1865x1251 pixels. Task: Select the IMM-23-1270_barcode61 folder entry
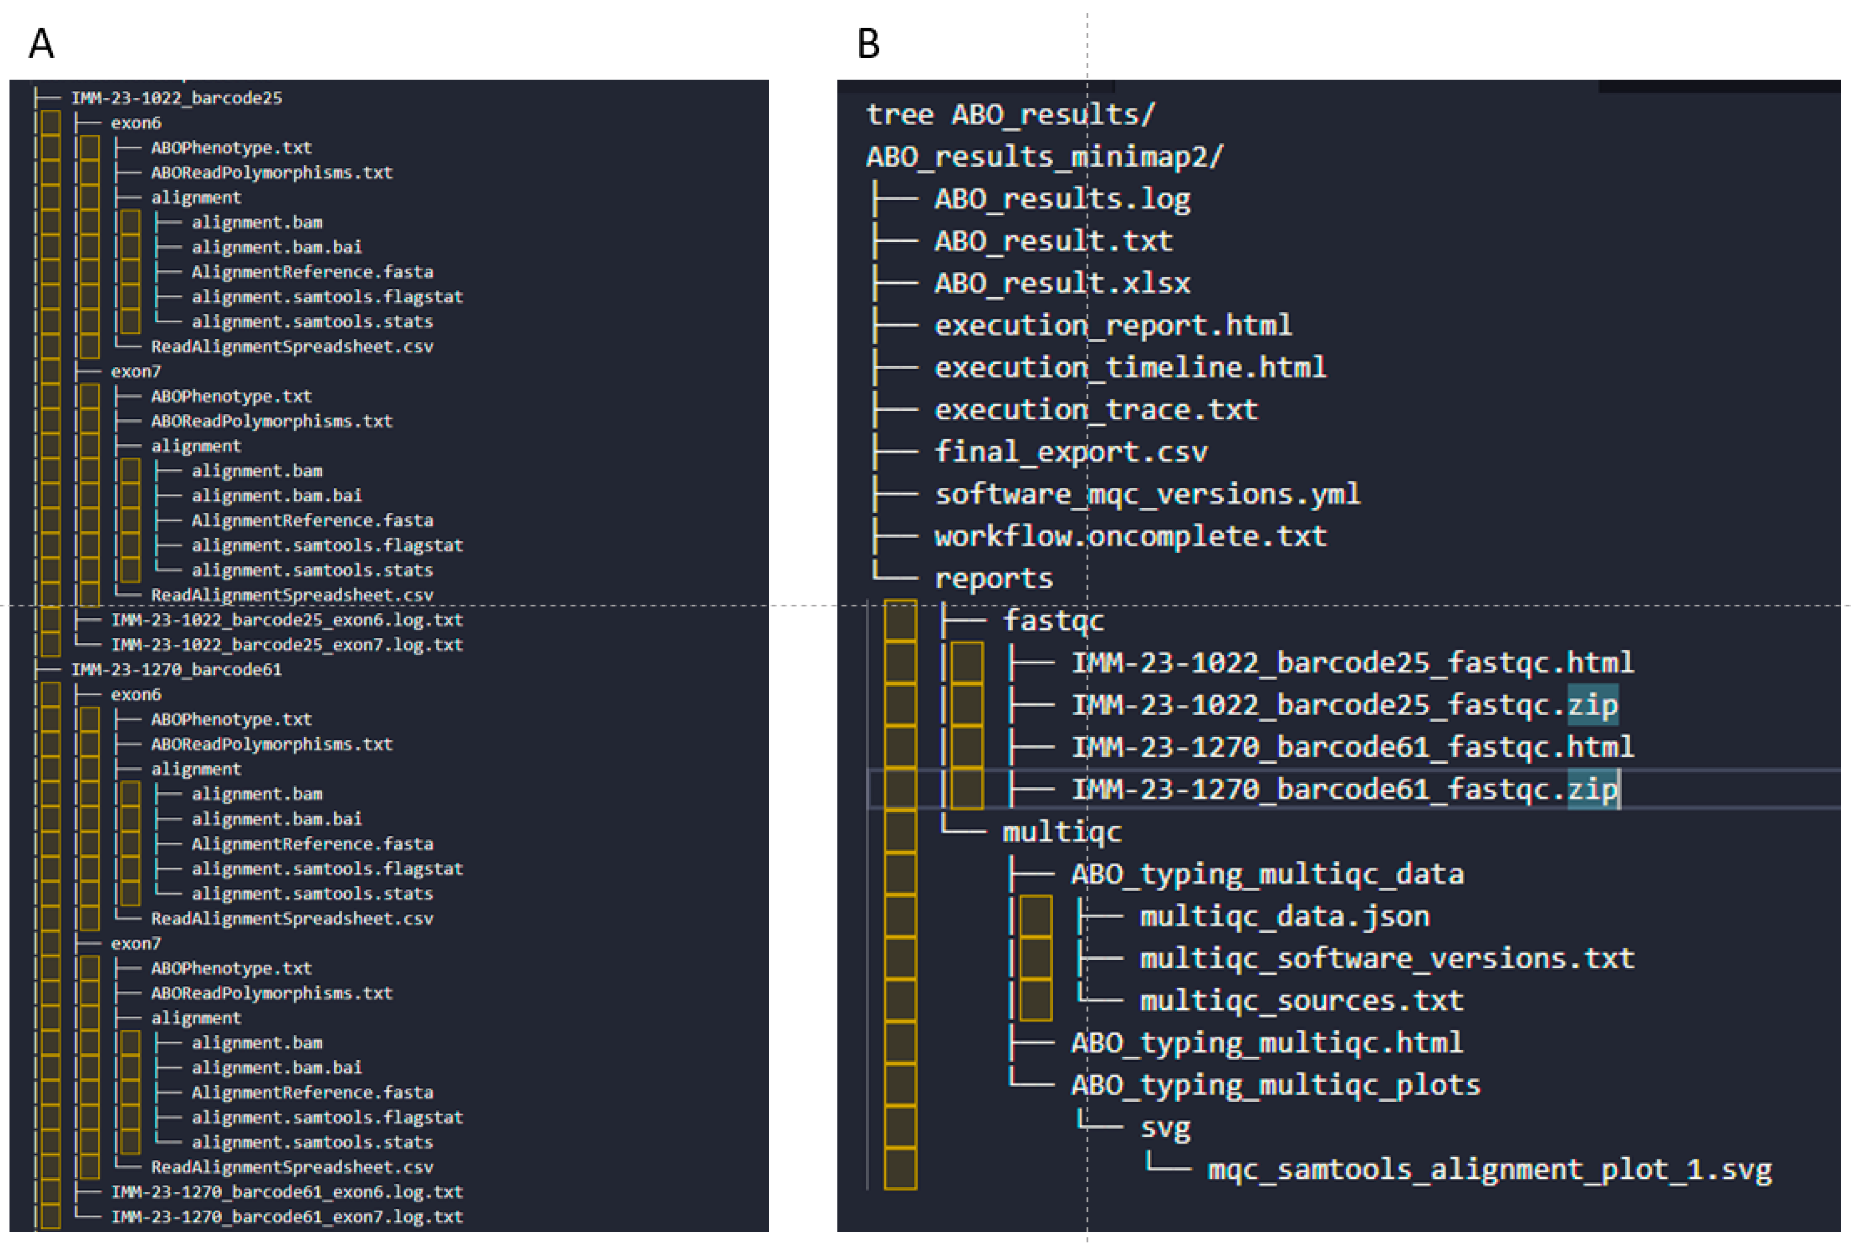coord(176,669)
